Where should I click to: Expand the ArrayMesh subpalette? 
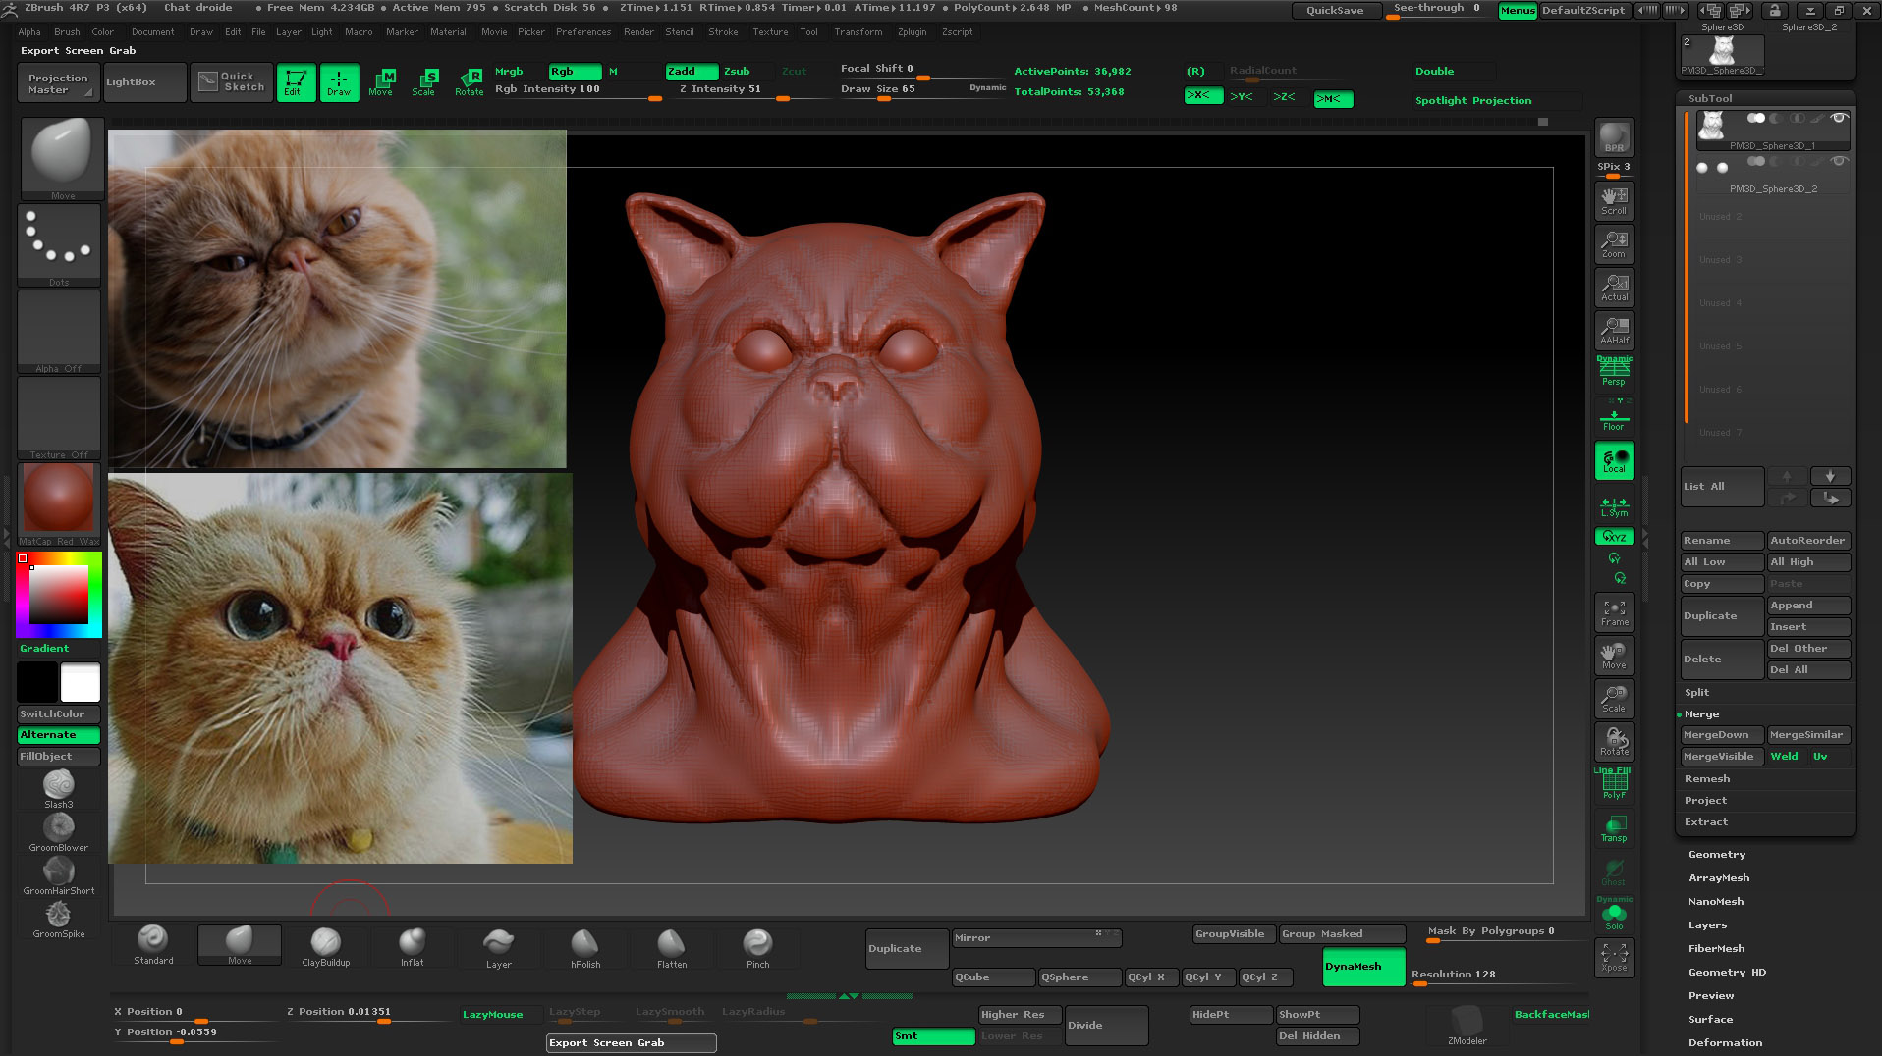tap(1719, 878)
